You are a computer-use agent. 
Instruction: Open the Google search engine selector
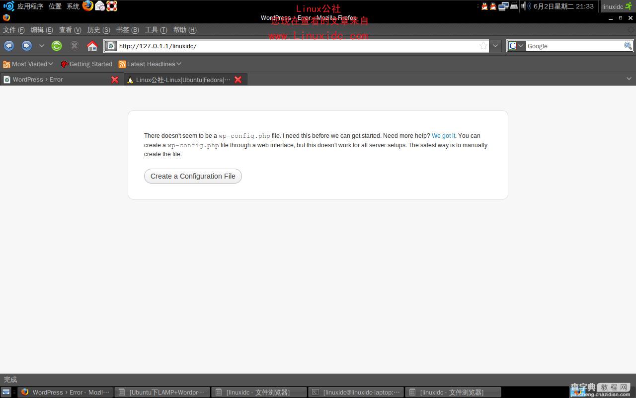(516, 46)
